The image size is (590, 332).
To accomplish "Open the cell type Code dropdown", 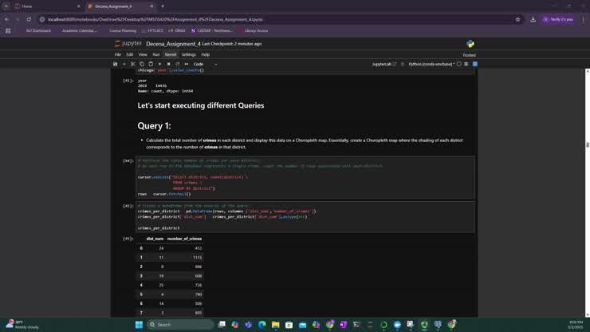I will (204, 64).
